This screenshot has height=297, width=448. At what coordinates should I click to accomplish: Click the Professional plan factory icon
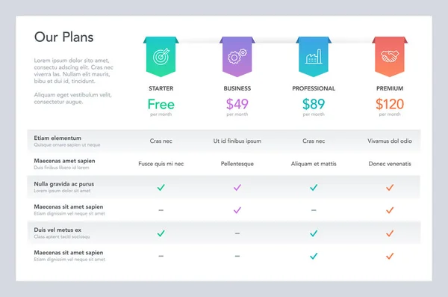click(x=314, y=56)
